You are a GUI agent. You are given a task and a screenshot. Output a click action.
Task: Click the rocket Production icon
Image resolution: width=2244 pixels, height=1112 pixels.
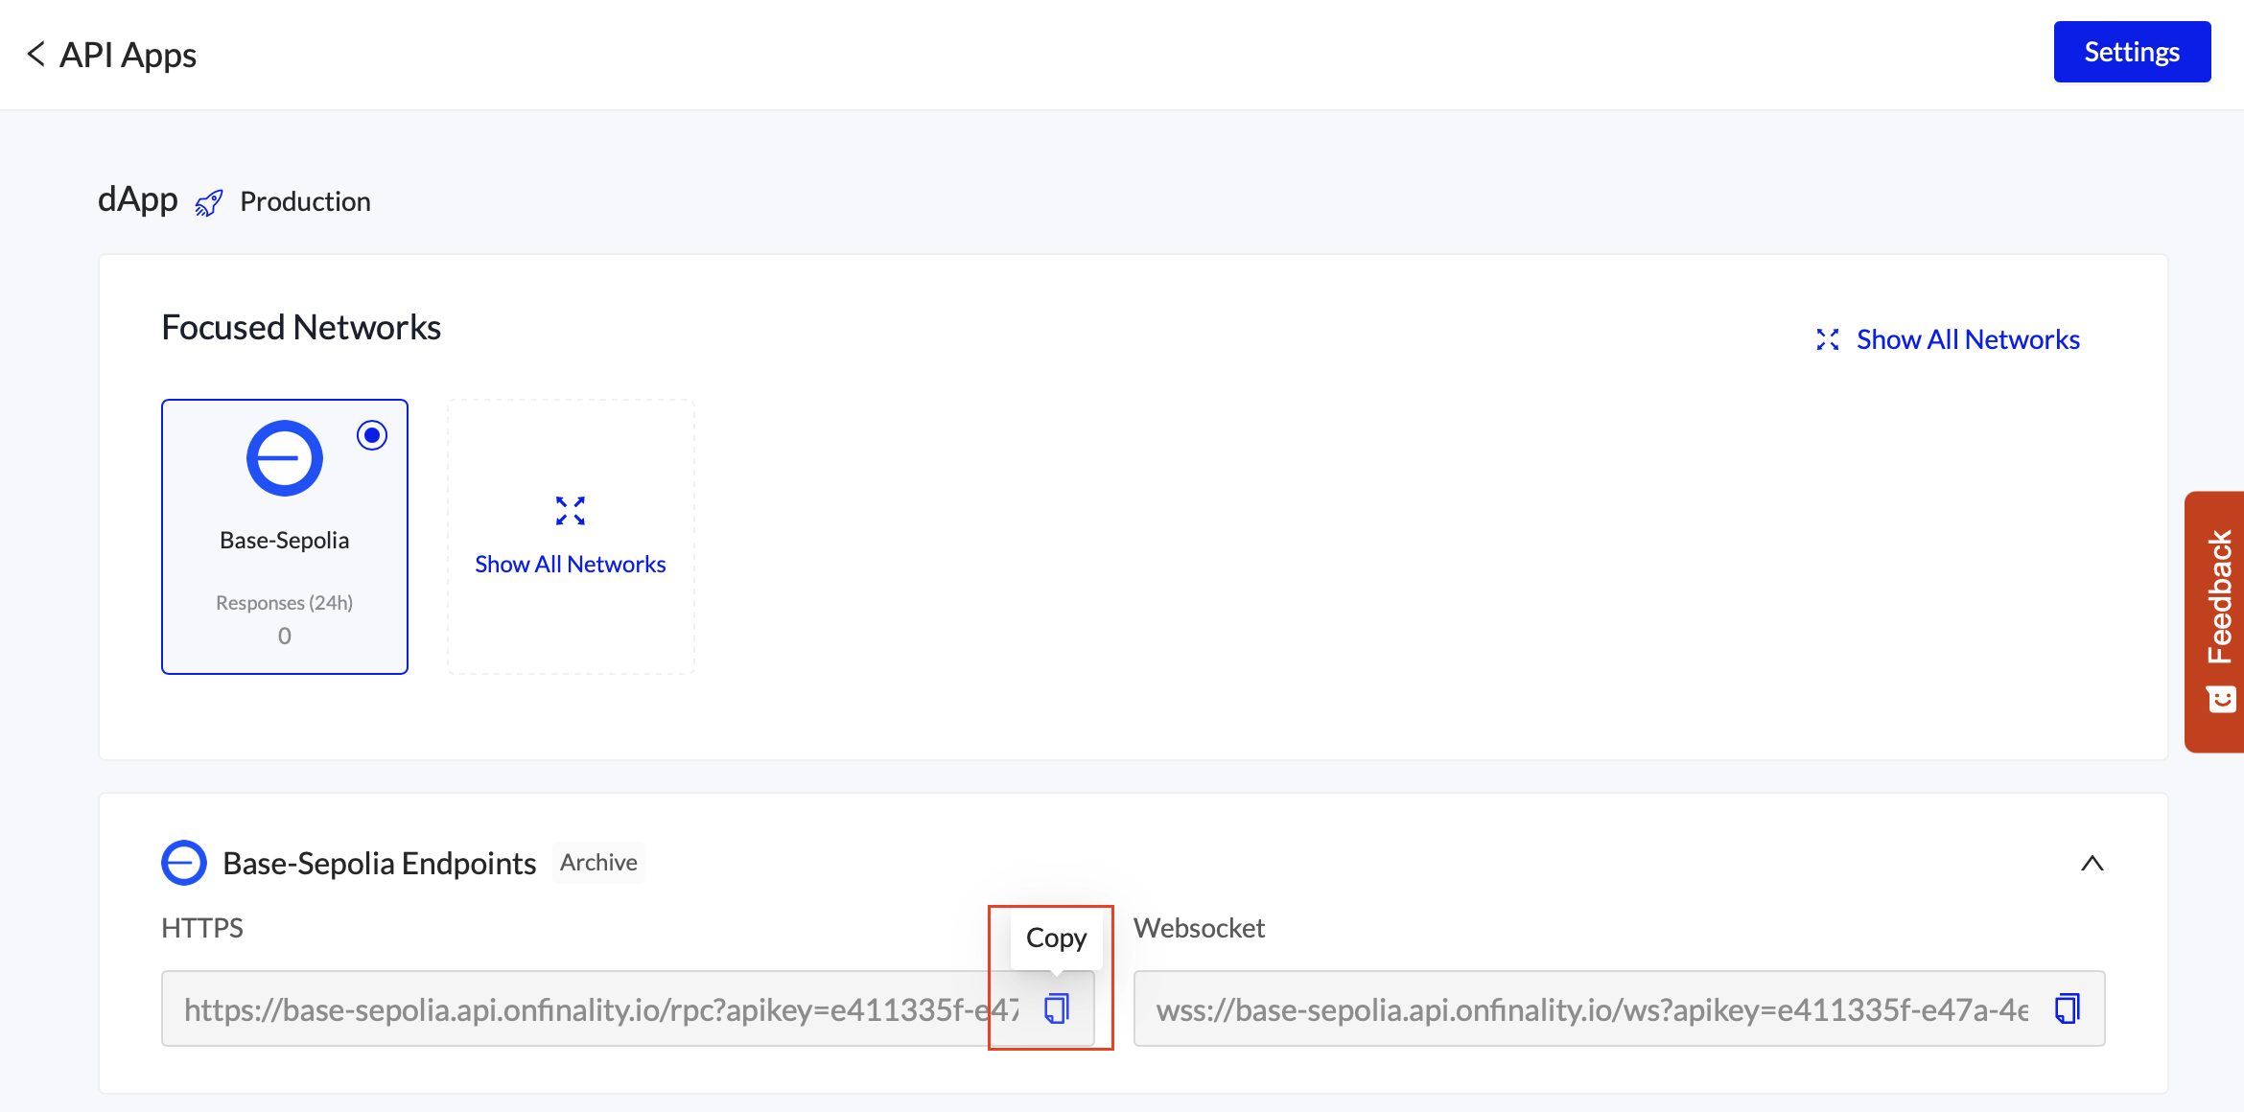coord(209,202)
